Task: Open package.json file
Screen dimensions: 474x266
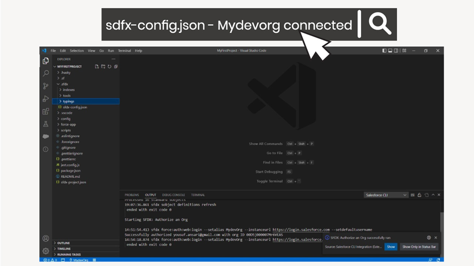Action: [x=71, y=170]
